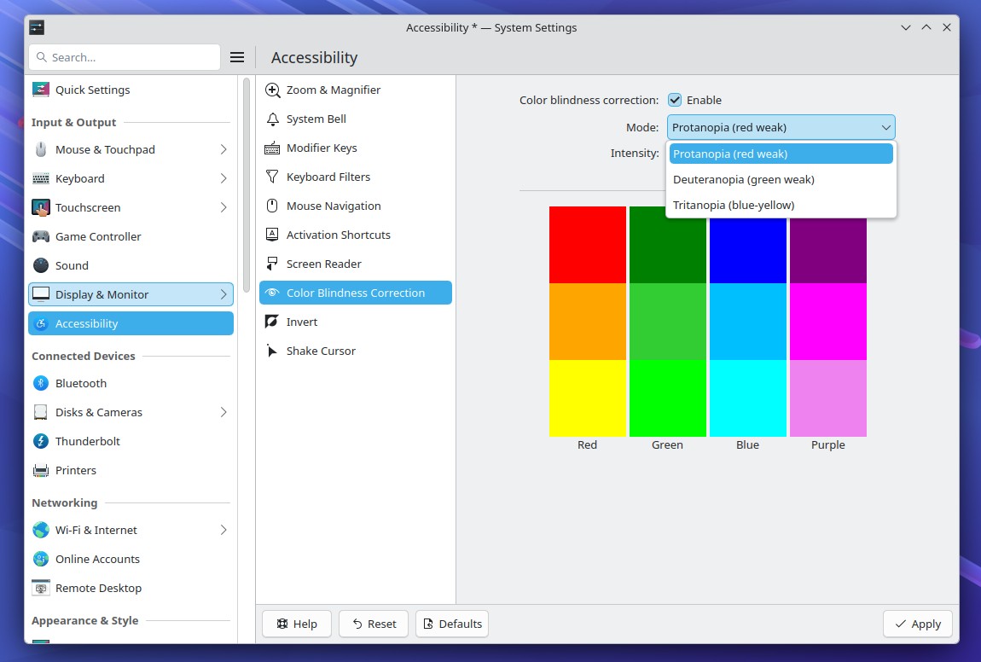Click the Defaults button
981x662 pixels.
[x=451, y=624]
